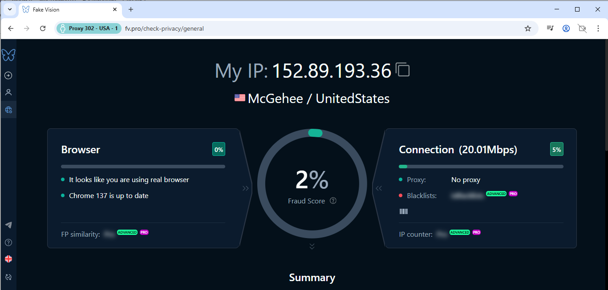Viewport: 608px width, 290px height.
Task: Open Chrome three-dot menu
Action: (598, 28)
